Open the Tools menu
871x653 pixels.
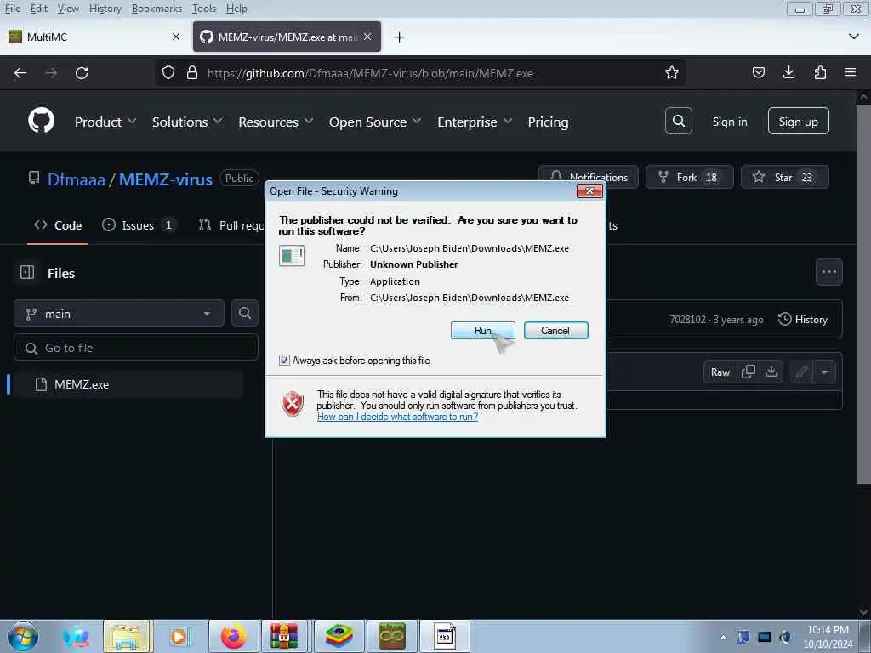pos(203,9)
